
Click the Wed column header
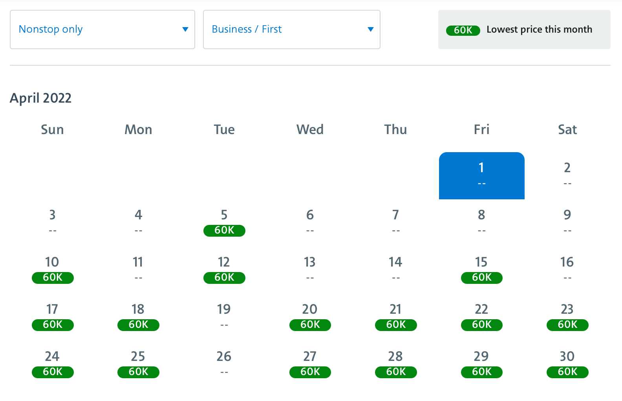(x=310, y=129)
